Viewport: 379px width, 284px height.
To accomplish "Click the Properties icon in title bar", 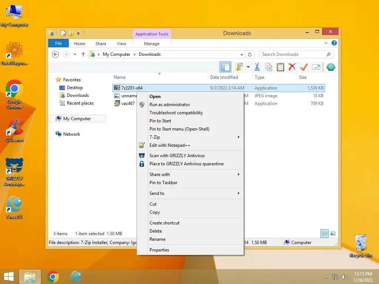I will pos(63,33).
